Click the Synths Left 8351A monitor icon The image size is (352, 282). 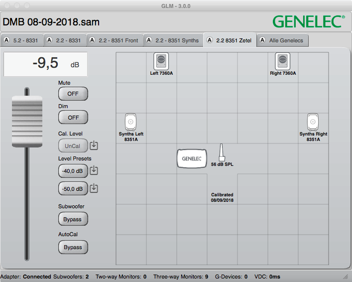coord(130,122)
